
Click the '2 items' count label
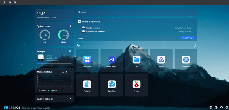[80, 39]
